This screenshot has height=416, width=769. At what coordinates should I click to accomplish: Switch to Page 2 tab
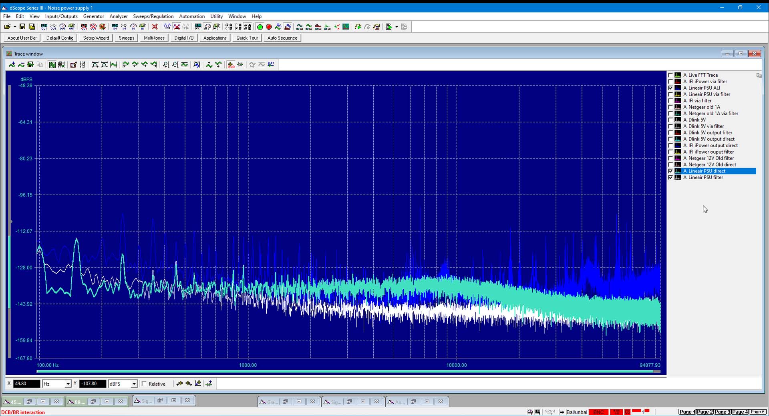coord(705,412)
